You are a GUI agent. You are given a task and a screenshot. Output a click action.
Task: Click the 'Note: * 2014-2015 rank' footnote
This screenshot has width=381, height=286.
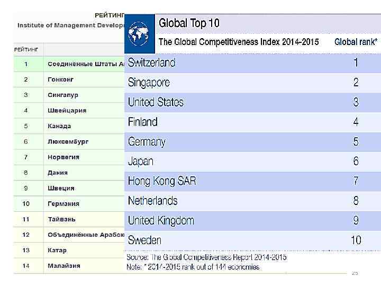[x=193, y=267]
